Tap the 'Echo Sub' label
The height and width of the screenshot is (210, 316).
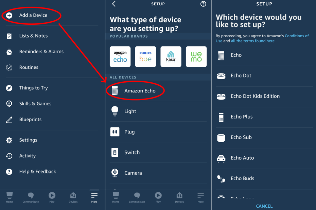click(241, 137)
